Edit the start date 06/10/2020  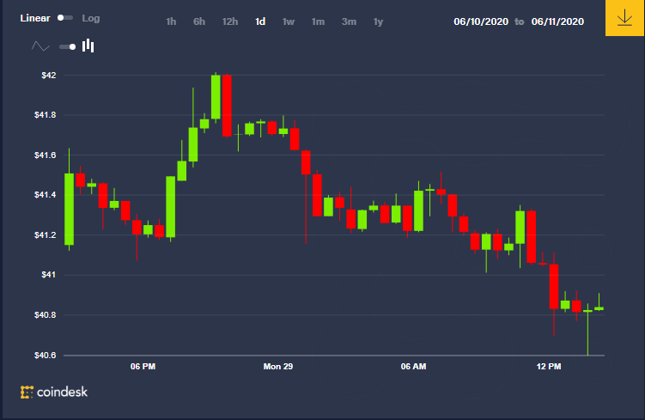481,21
